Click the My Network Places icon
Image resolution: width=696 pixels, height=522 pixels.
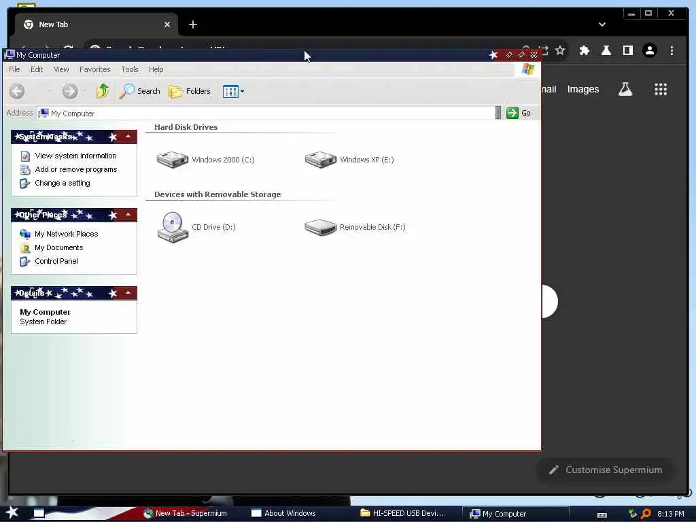(x=25, y=234)
